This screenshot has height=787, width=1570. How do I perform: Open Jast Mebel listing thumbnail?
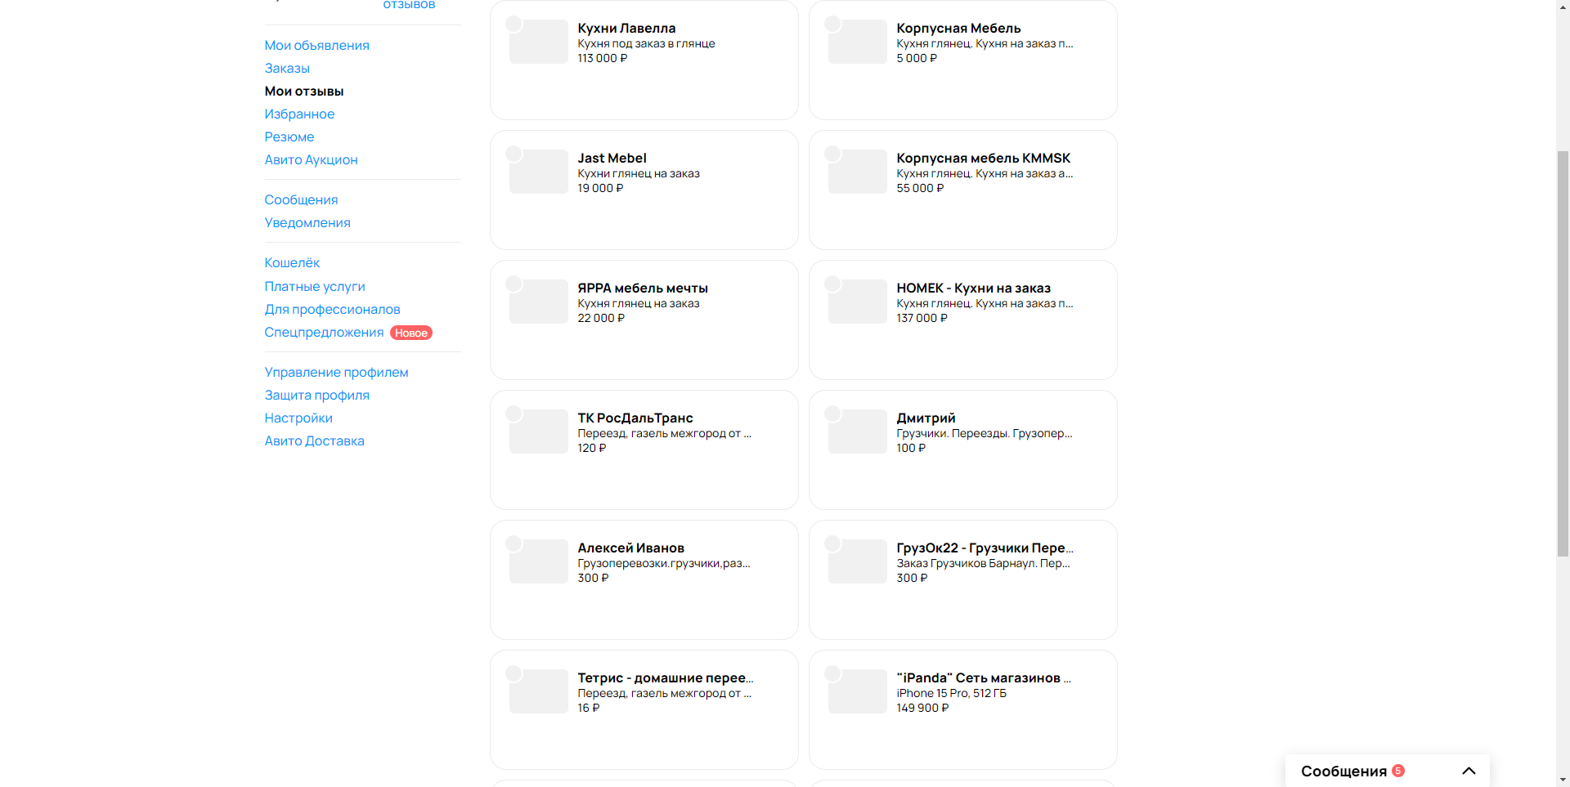(538, 172)
